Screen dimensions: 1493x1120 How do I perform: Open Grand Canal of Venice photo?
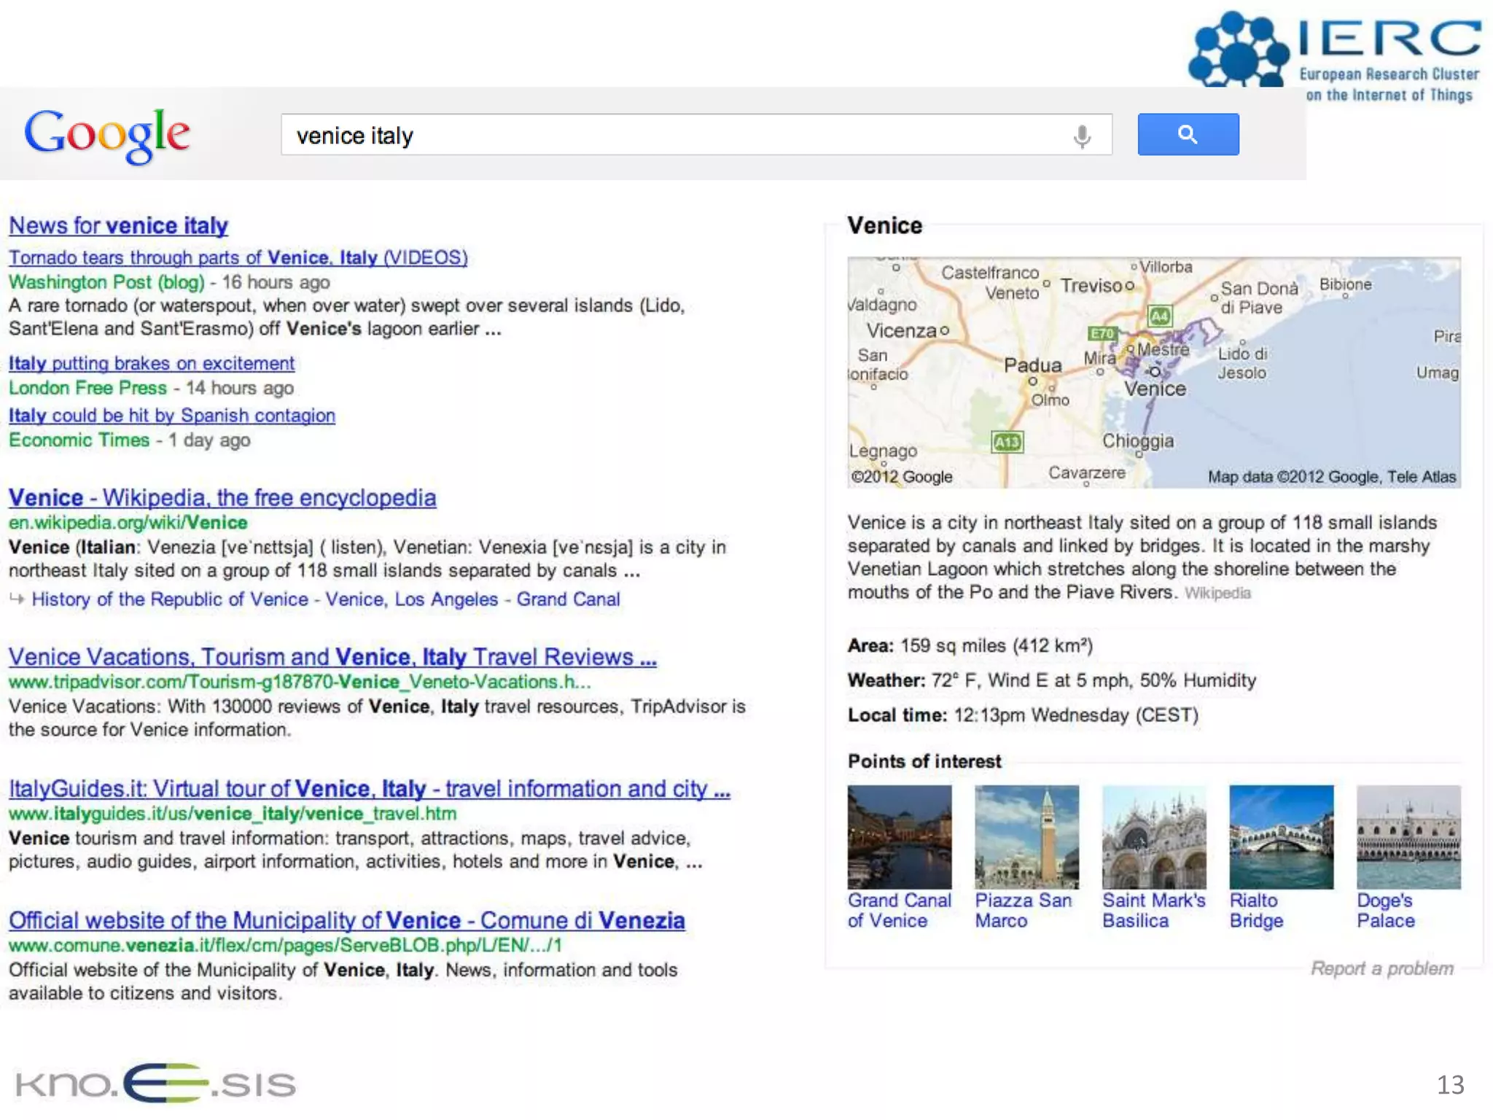[899, 837]
